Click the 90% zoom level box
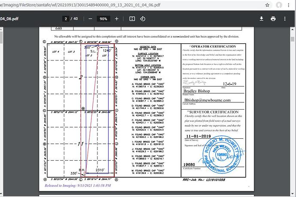296x197 pixels. point(103,19)
